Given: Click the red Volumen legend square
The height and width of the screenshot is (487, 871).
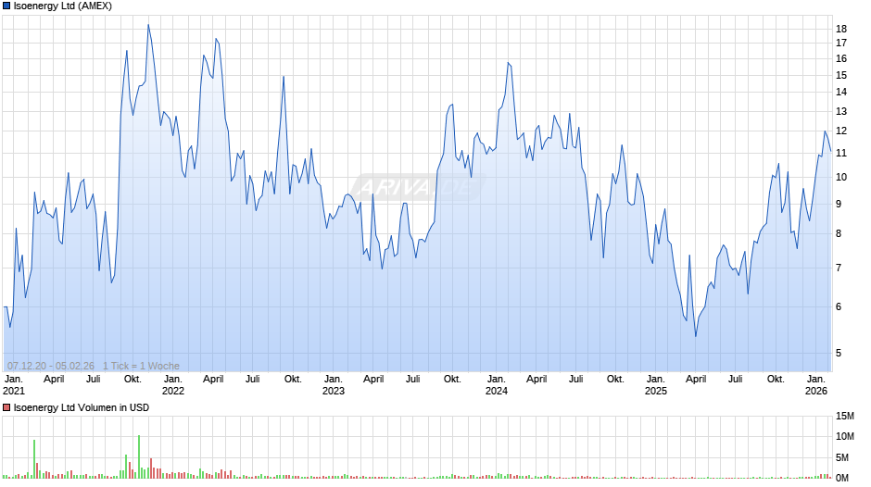Looking at the screenshot, I should (6, 407).
